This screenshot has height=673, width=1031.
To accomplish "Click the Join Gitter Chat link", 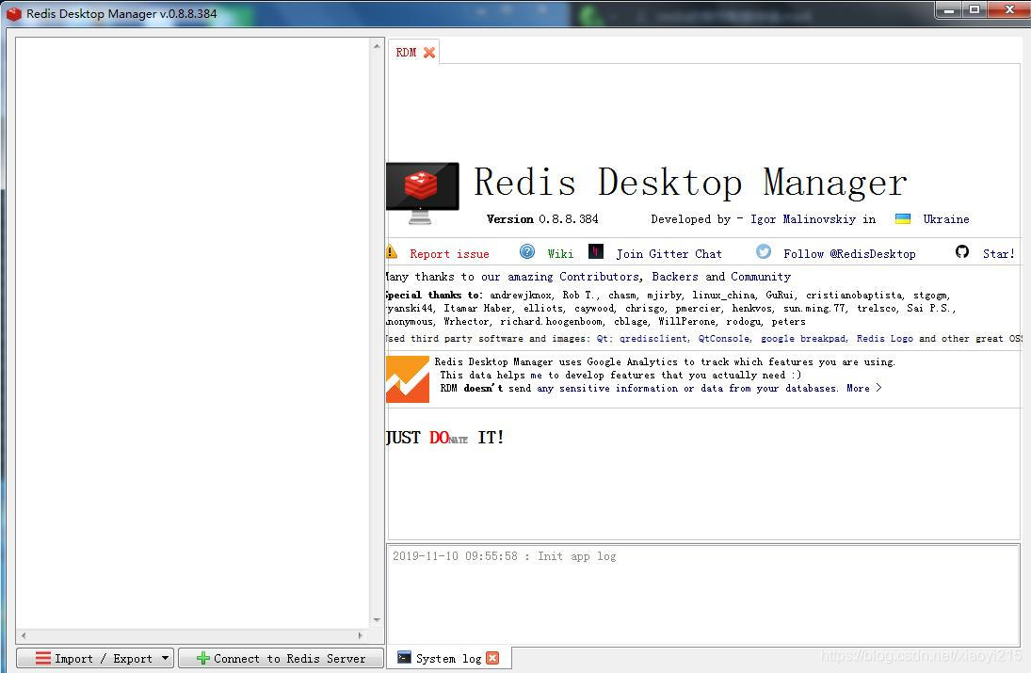I will coord(669,254).
